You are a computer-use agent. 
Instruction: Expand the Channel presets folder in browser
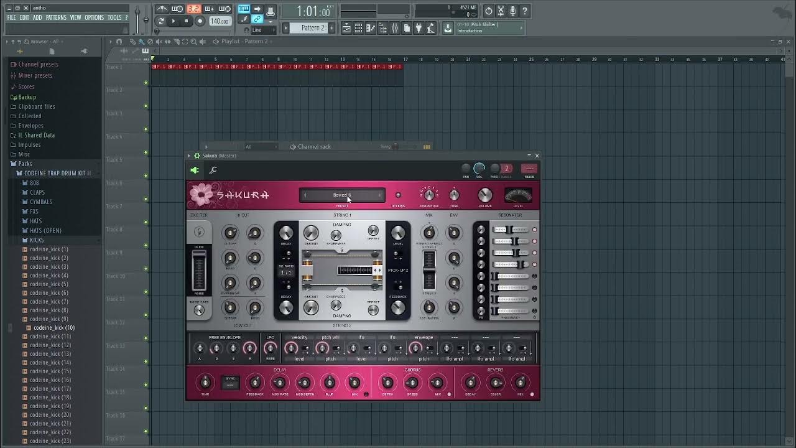tap(38, 64)
